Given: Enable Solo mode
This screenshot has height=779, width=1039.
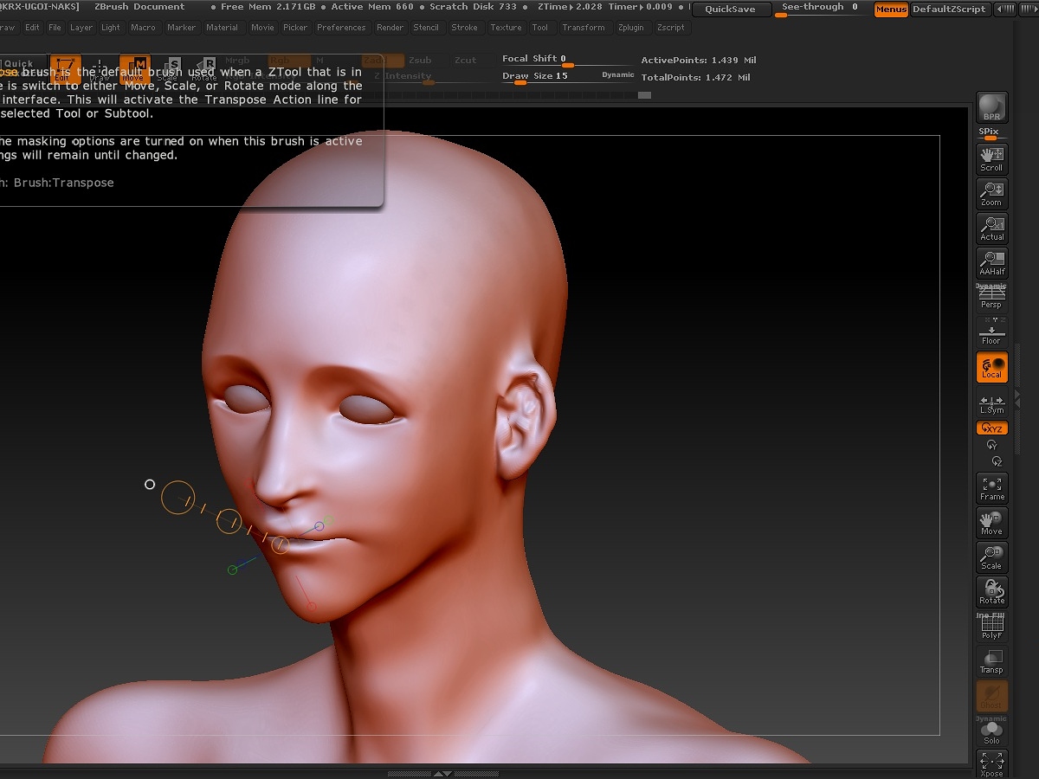Looking at the screenshot, I should [991, 731].
